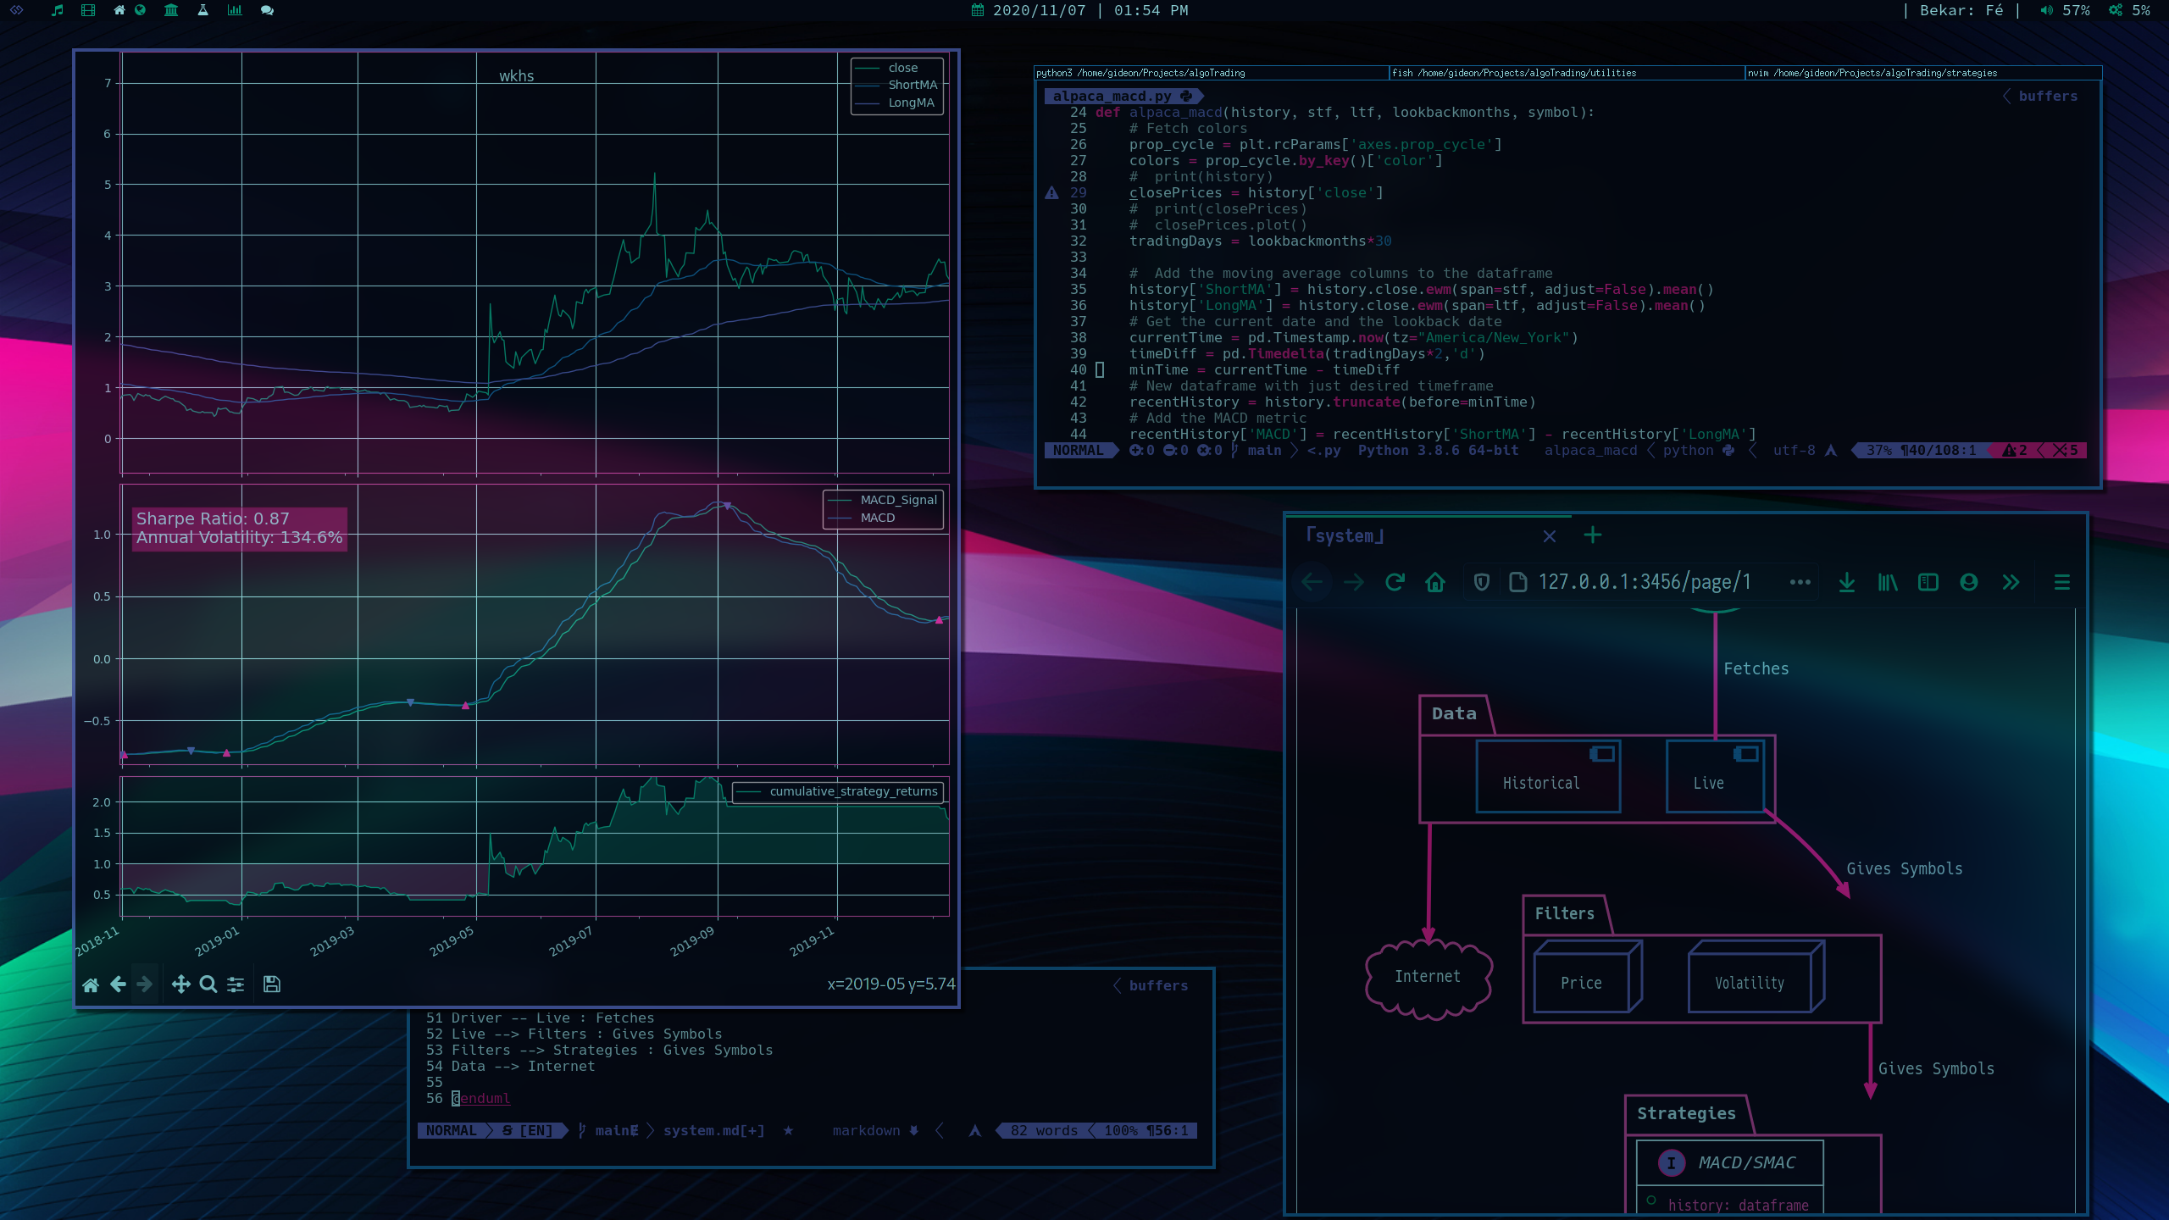The height and width of the screenshot is (1220, 2169).
Task: Select the zoom-to-rectangle magnifier tool
Action: coord(208,984)
